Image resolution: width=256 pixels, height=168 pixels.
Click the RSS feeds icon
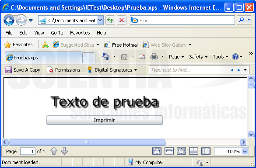tap(124, 57)
